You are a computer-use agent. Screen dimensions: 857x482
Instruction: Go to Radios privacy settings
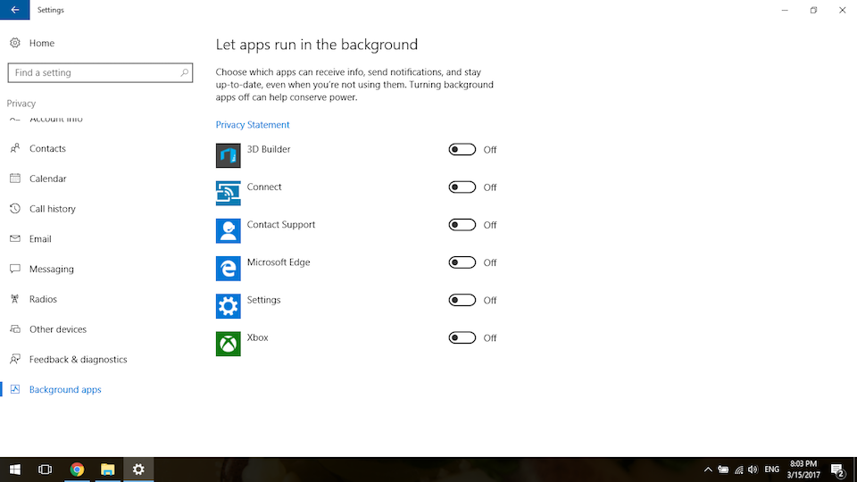point(43,299)
